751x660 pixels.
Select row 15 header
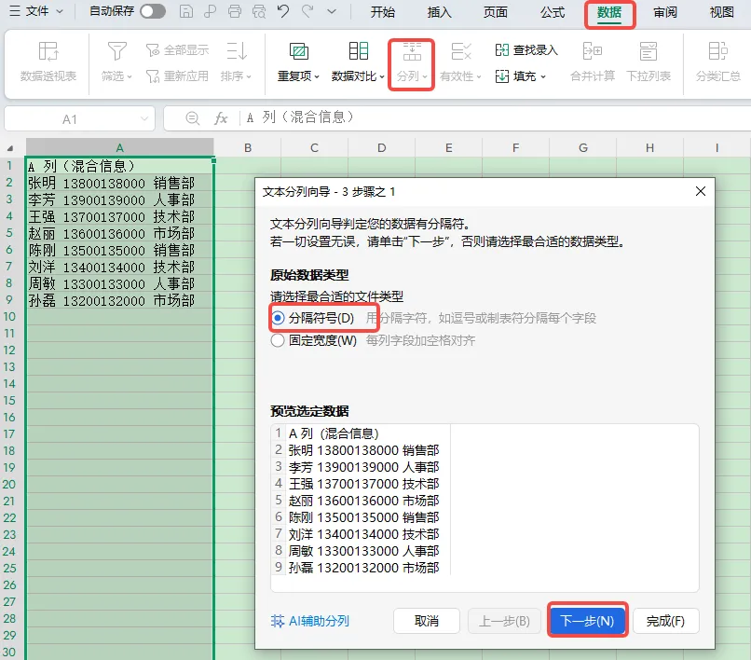[9, 400]
